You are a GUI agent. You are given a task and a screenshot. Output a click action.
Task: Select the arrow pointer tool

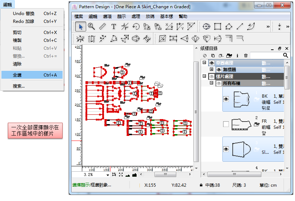80,26
